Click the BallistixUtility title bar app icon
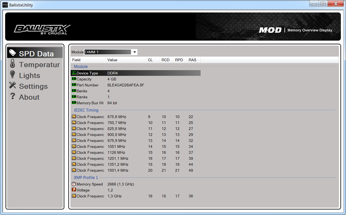Screen dimensions: 346x215 [5, 5]
